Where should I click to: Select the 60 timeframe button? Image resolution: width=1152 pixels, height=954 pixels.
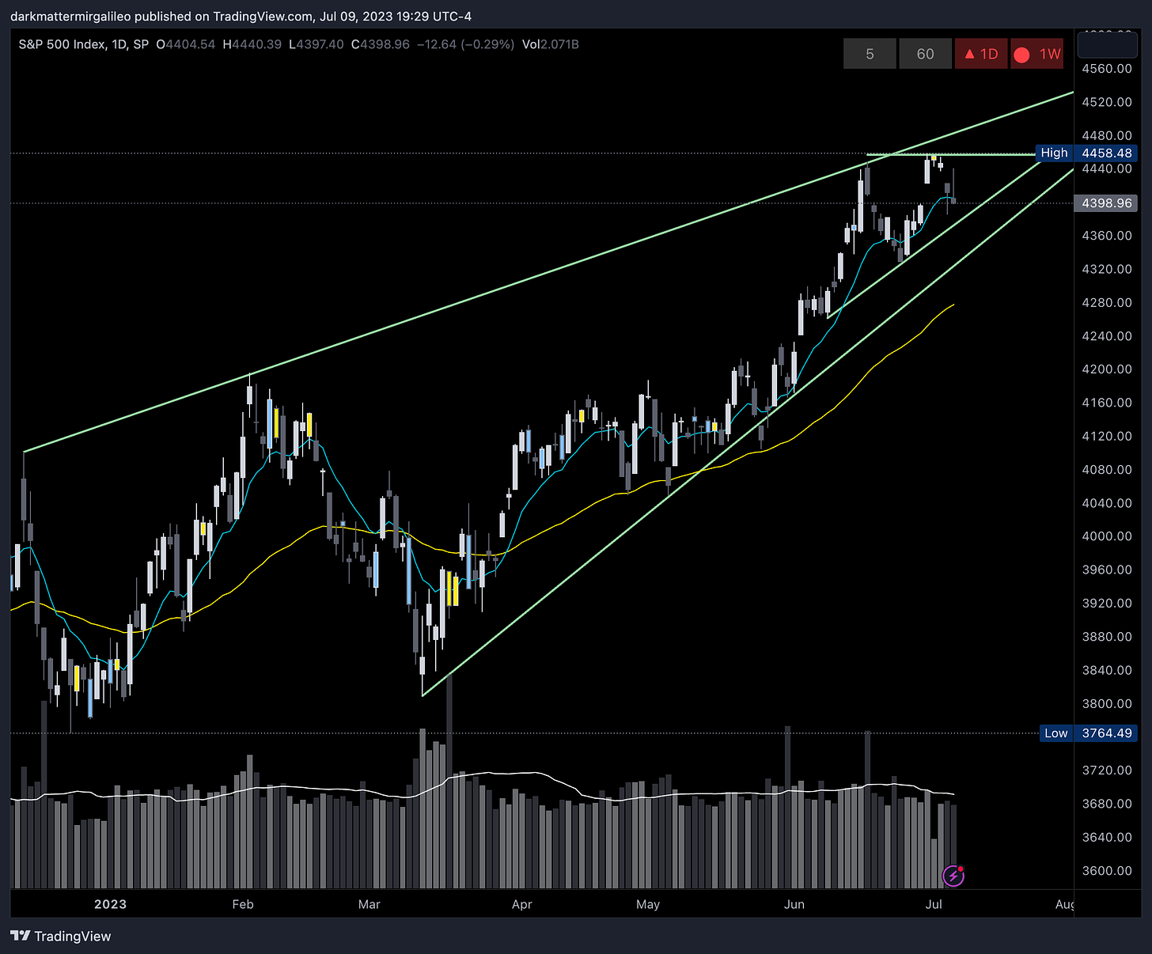coord(925,54)
